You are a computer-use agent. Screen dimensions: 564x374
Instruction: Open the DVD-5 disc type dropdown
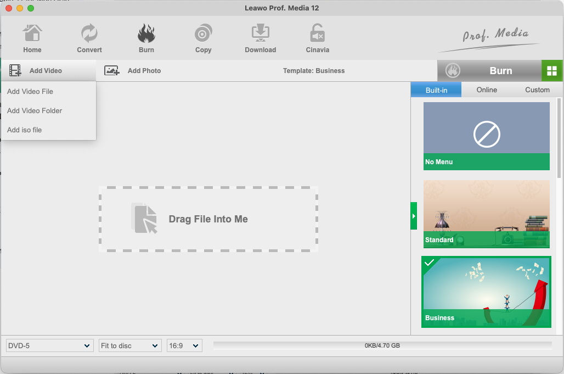pyautogui.click(x=49, y=345)
